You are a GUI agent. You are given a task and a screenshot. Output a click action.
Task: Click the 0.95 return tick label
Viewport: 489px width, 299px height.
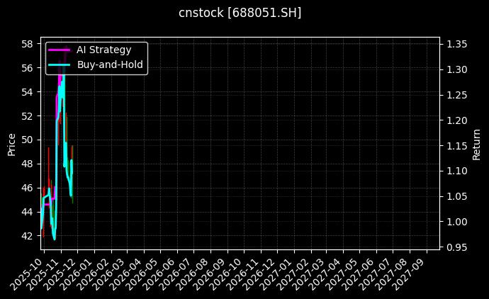coord(457,247)
